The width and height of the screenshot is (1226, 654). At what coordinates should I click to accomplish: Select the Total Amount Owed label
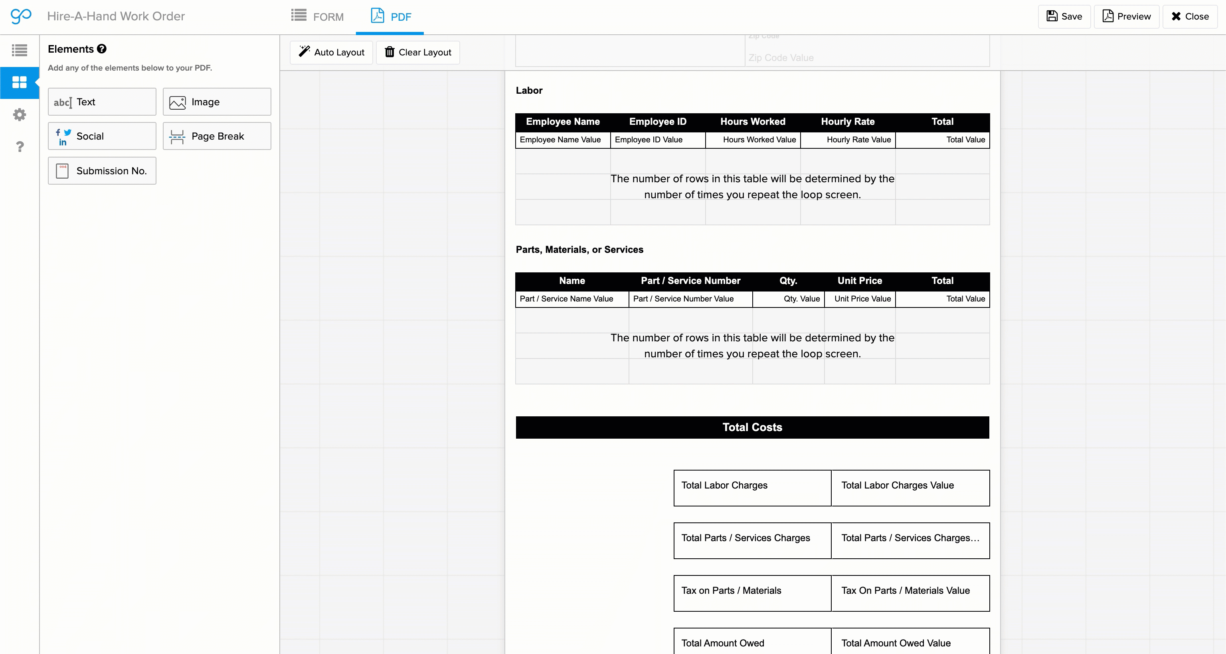(752, 642)
